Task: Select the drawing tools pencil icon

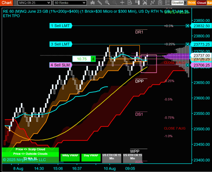Action: coord(100,3)
